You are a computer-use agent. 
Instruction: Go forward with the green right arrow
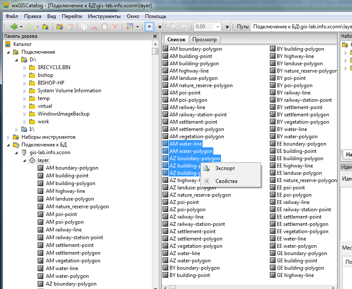point(30,27)
